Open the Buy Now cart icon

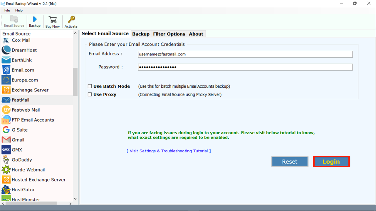click(x=53, y=20)
